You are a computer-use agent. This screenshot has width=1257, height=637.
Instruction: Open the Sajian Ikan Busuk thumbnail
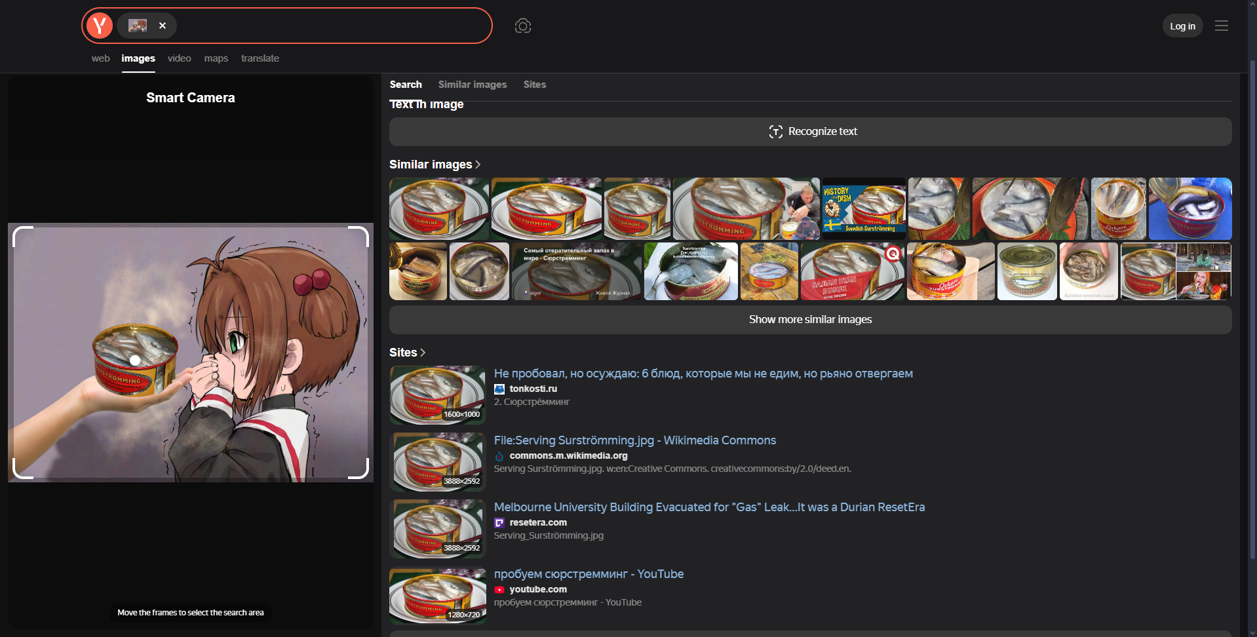[x=852, y=271]
